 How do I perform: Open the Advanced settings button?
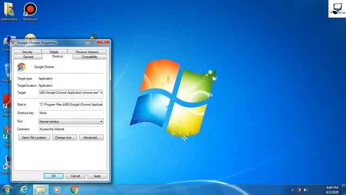click(x=91, y=138)
